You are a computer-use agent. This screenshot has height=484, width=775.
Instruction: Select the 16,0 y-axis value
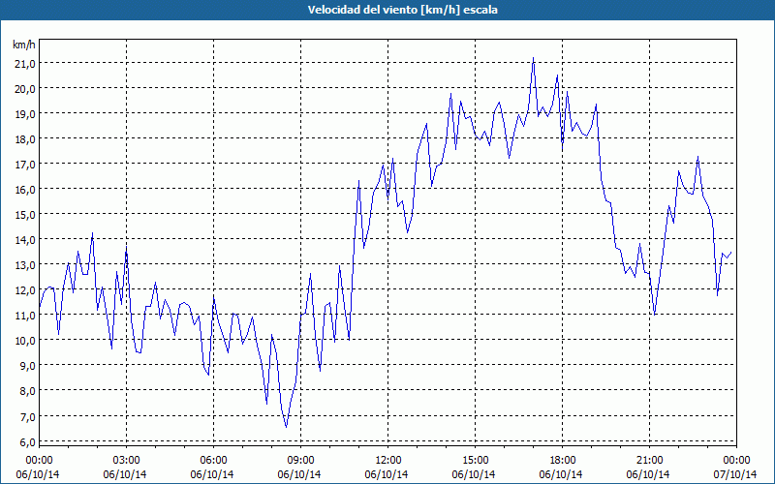[24, 189]
